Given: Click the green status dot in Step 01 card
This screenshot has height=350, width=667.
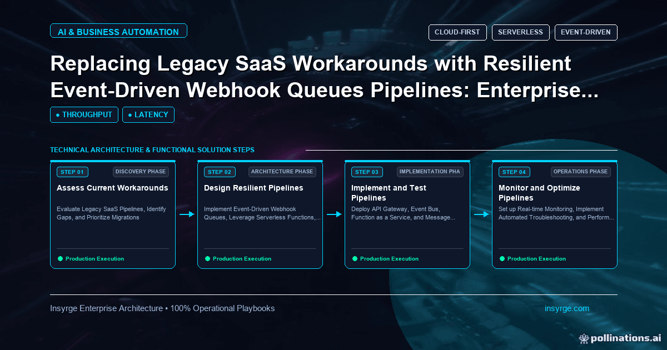Looking at the screenshot, I should tap(60, 258).
